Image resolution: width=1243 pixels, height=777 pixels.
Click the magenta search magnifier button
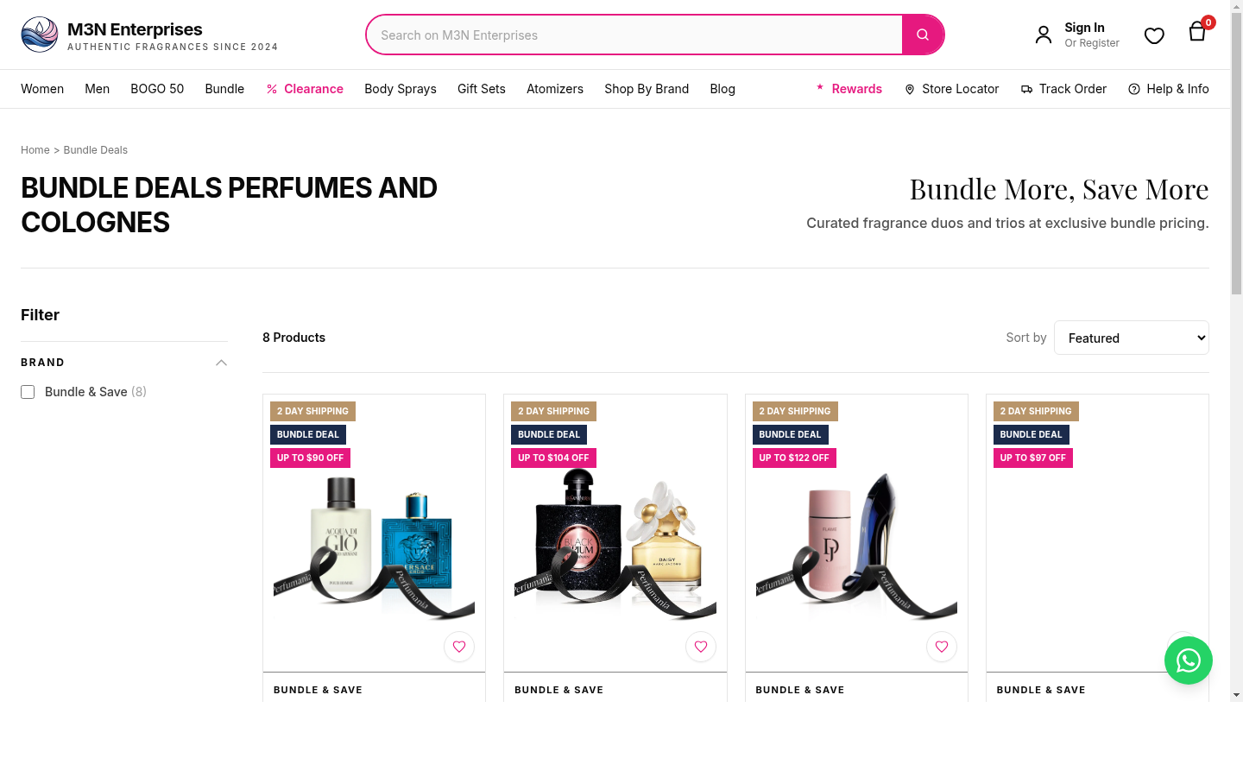pos(923,35)
